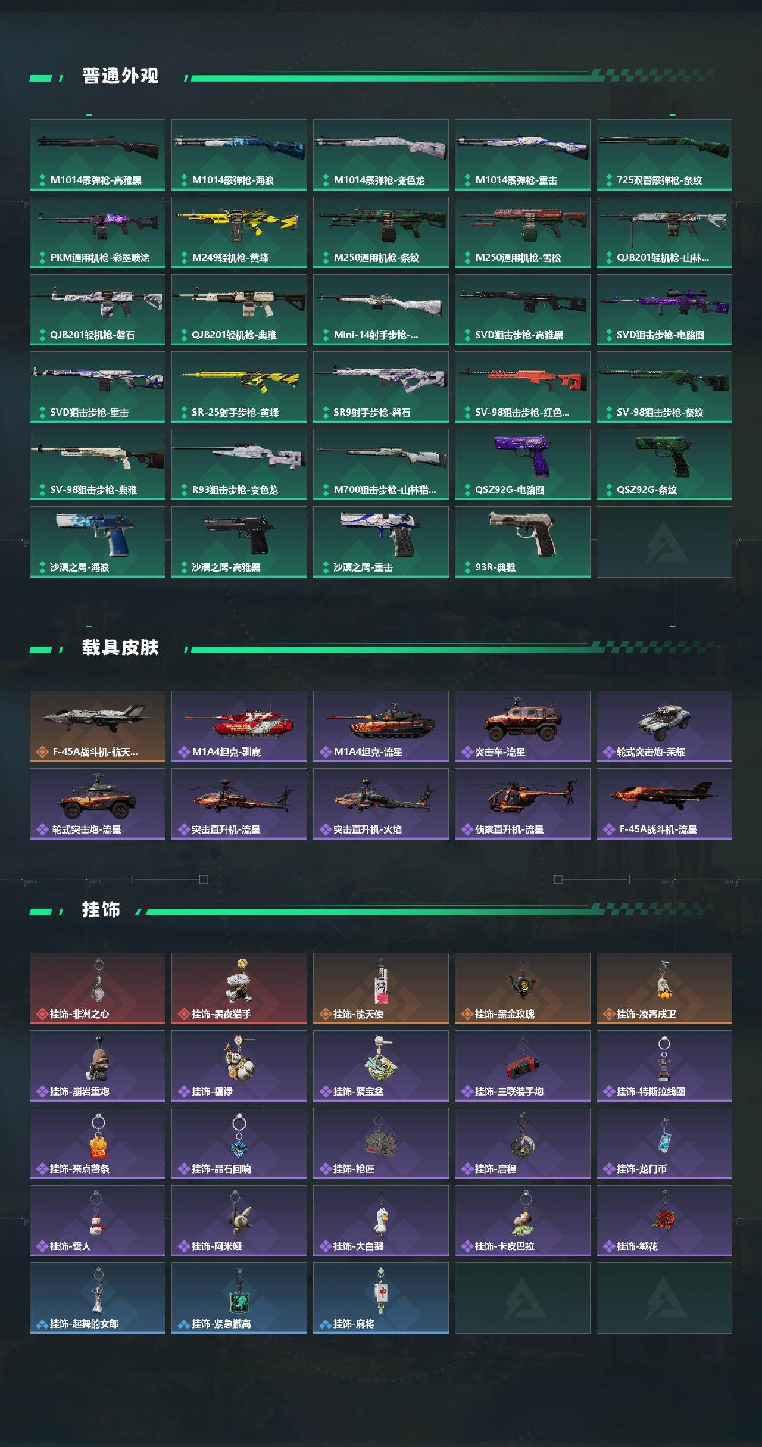Screen dimensions: 762x1447
Task: Click the 突击车-流星 vehicle skin
Action: (523, 726)
